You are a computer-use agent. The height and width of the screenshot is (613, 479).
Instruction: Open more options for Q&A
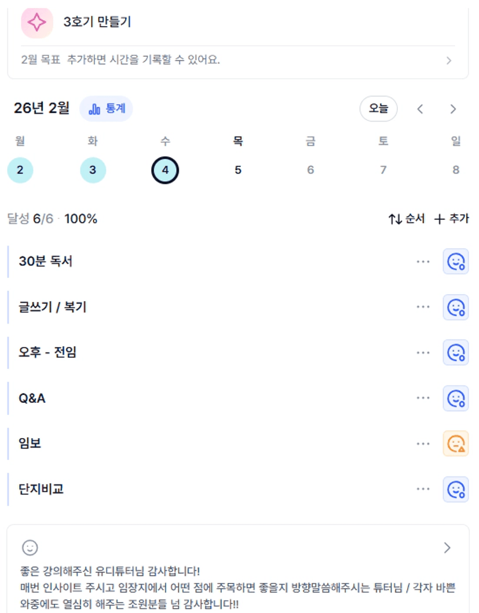pyautogui.click(x=423, y=398)
